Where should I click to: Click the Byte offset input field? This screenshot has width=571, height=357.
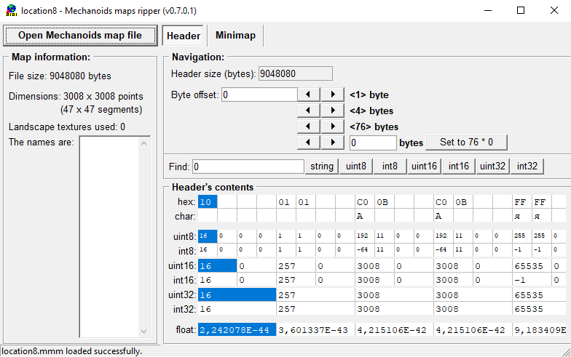click(259, 95)
